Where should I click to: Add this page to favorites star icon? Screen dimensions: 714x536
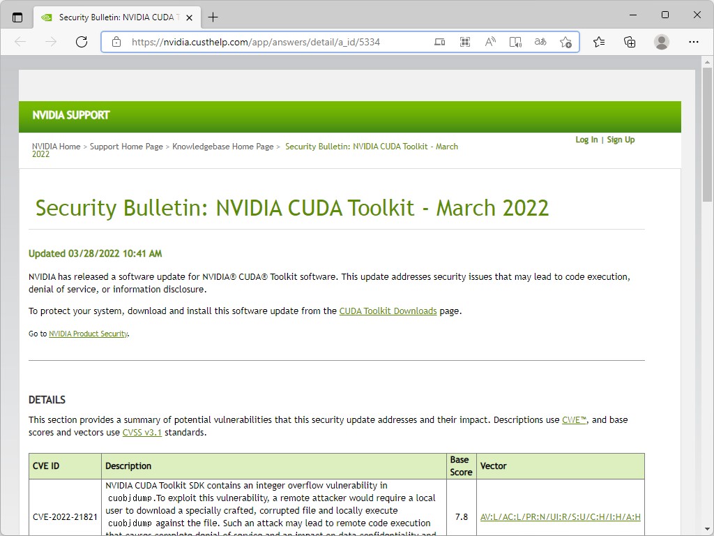[565, 42]
